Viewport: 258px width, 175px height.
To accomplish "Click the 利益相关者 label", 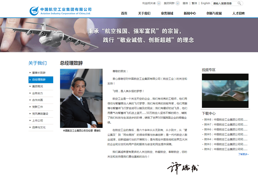I will 149,3.
